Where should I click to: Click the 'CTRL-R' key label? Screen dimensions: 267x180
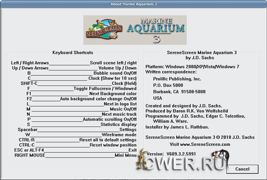(x=27, y=140)
